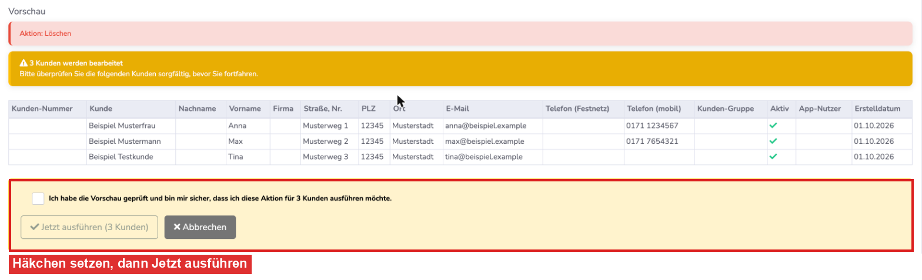Click the green Aktiv checkmark for Max

coord(773,141)
